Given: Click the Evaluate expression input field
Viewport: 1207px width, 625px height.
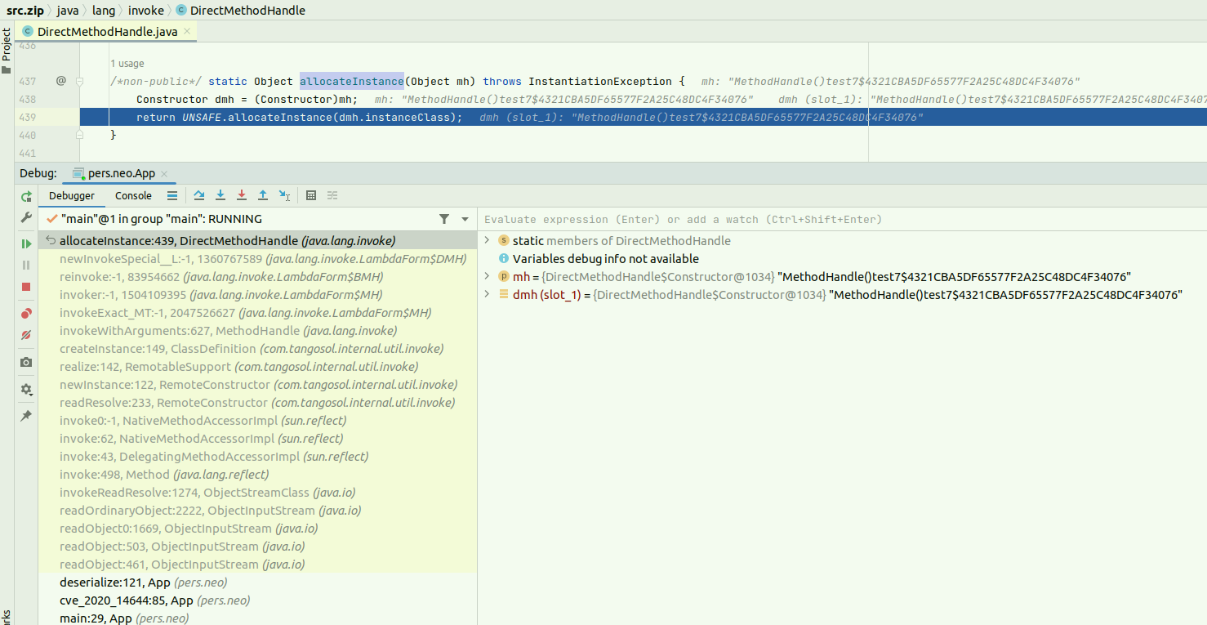Looking at the screenshot, I should (x=842, y=219).
